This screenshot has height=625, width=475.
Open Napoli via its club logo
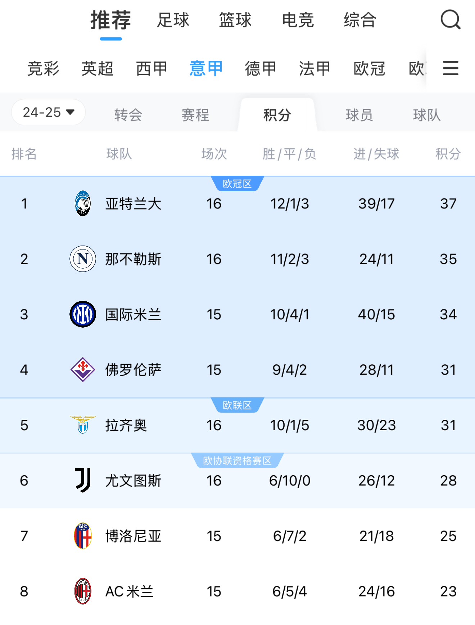(82, 259)
